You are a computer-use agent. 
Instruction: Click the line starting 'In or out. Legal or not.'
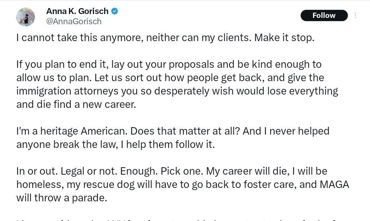pyautogui.click(x=172, y=171)
